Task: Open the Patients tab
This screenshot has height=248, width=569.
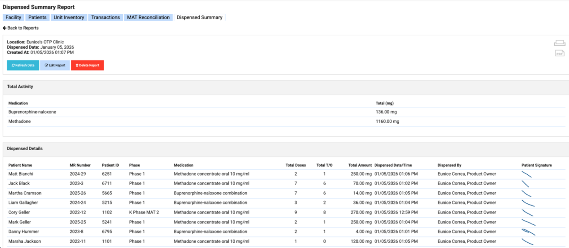Action: (37, 18)
